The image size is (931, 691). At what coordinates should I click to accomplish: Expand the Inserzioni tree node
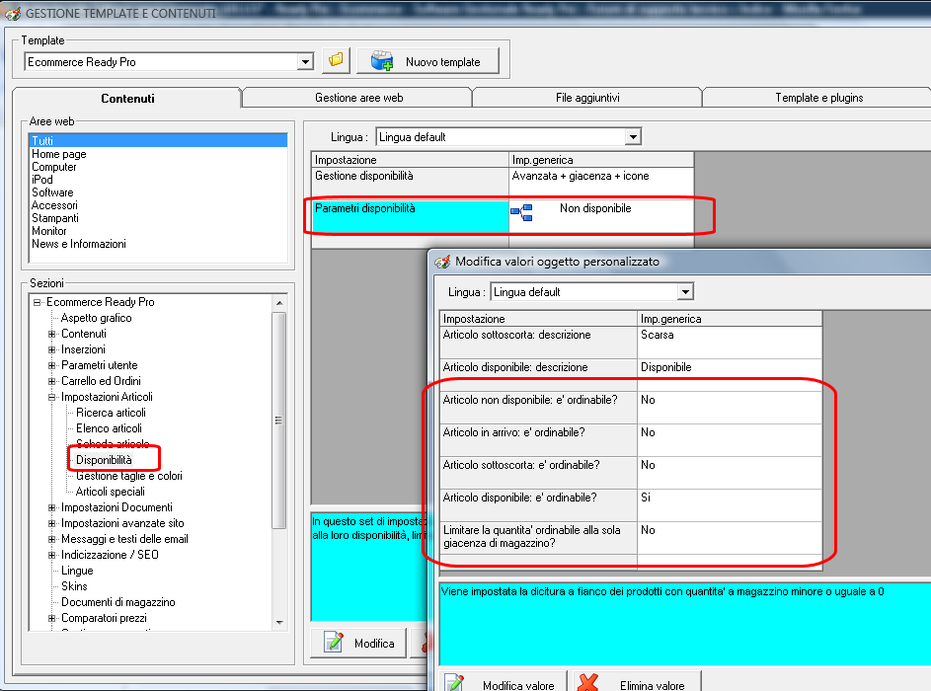(52, 349)
